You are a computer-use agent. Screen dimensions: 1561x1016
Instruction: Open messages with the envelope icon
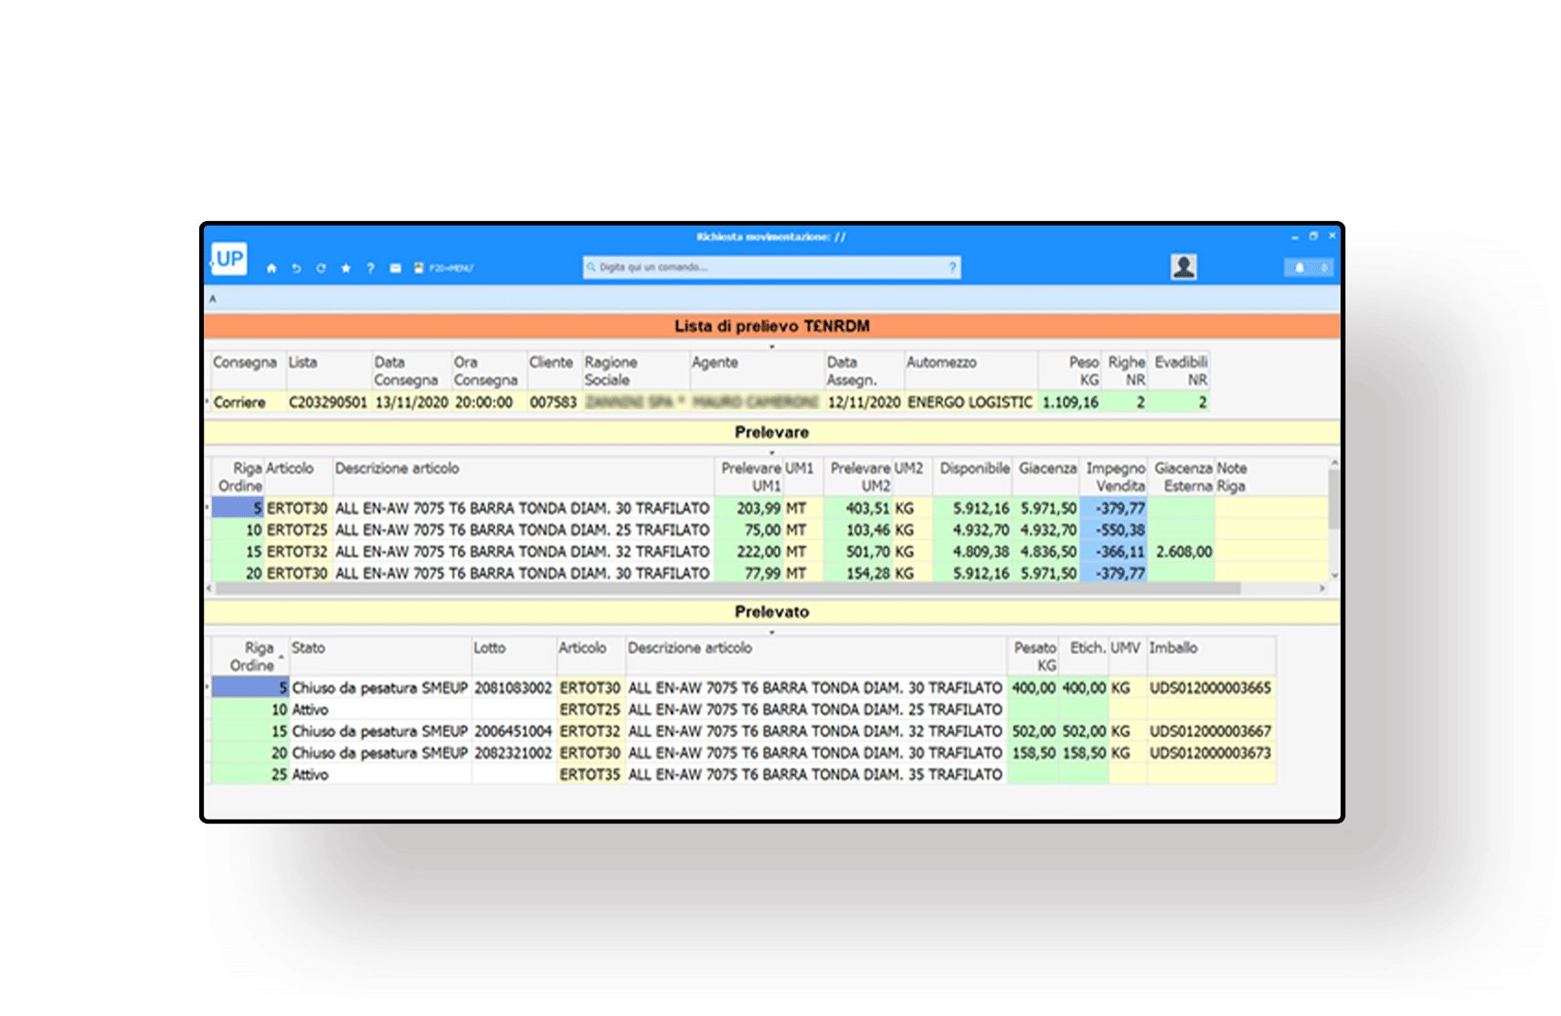396,269
